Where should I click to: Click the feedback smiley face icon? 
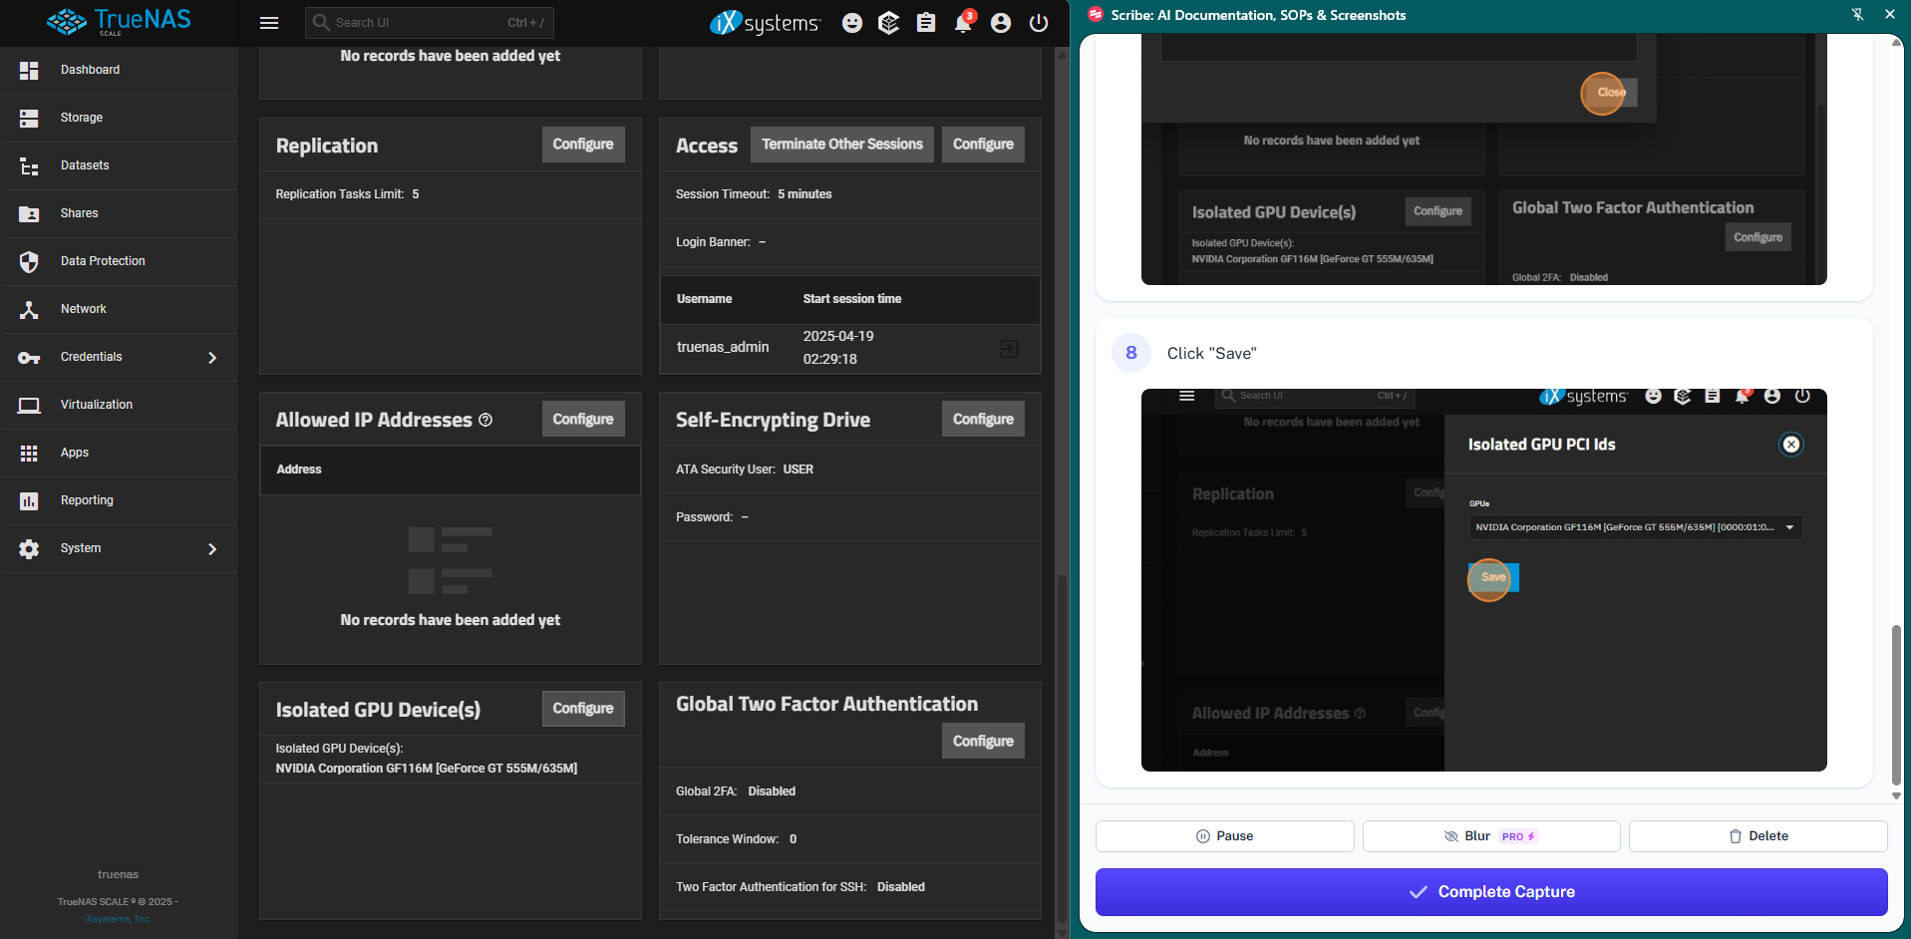[851, 23]
